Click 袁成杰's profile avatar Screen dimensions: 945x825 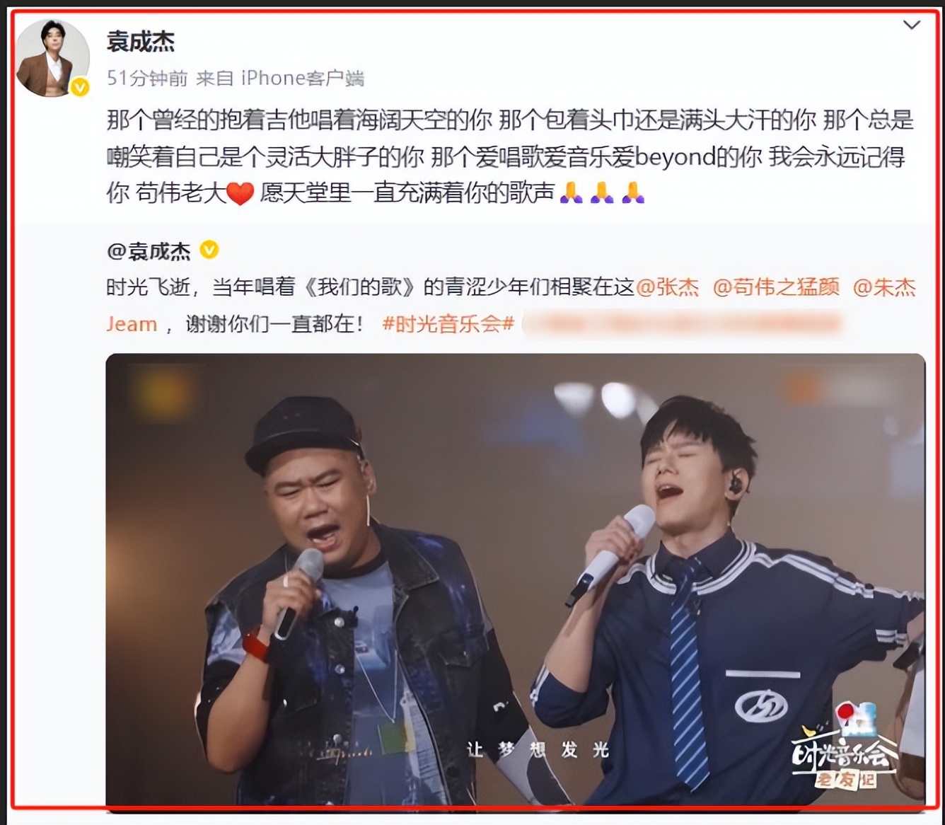coord(52,58)
